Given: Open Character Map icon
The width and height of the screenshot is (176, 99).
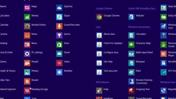Looking at the screenshot, I should [131, 45].
